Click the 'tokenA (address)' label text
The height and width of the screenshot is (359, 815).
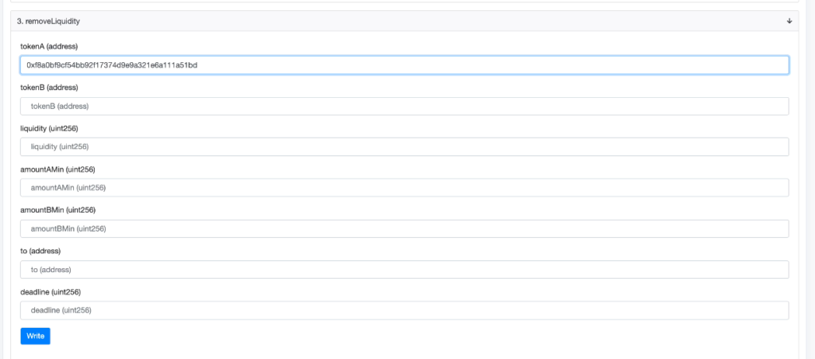click(49, 46)
